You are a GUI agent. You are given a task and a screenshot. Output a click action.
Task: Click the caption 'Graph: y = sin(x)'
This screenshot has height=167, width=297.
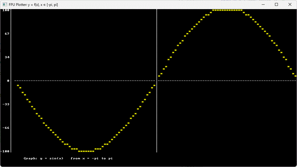pos(44,158)
